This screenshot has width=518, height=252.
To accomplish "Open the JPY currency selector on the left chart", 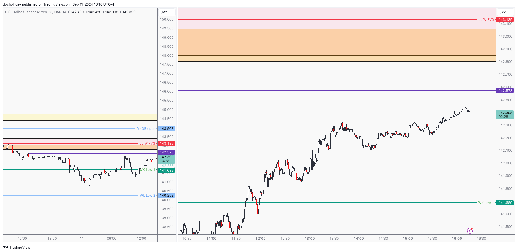I will (x=167, y=12).
